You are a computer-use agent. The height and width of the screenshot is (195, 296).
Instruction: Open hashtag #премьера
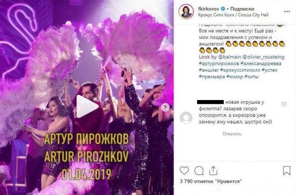[212, 77]
